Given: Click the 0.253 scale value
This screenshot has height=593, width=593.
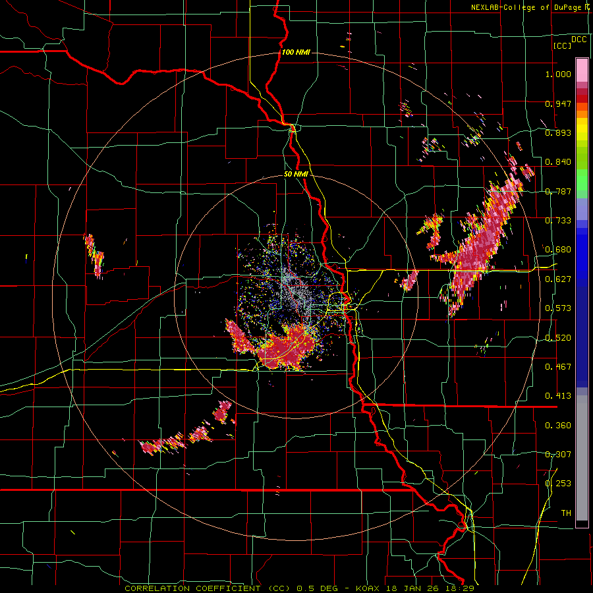Looking at the screenshot, I should pos(558,484).
